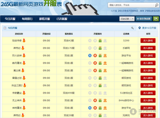Open the 更多今日开服 link
Image resolution: width=160 pixels, height=118 pixels.
[147, 28]
